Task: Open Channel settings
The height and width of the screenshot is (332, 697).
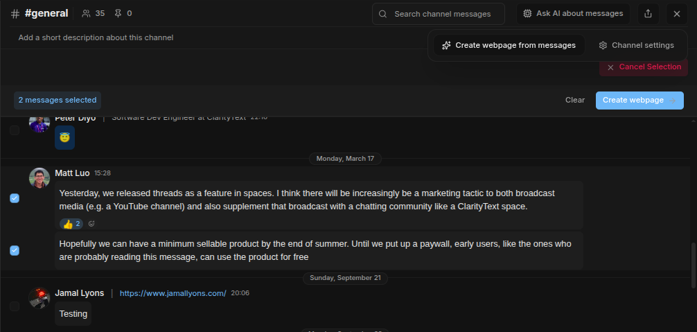Action: [636, 45]
